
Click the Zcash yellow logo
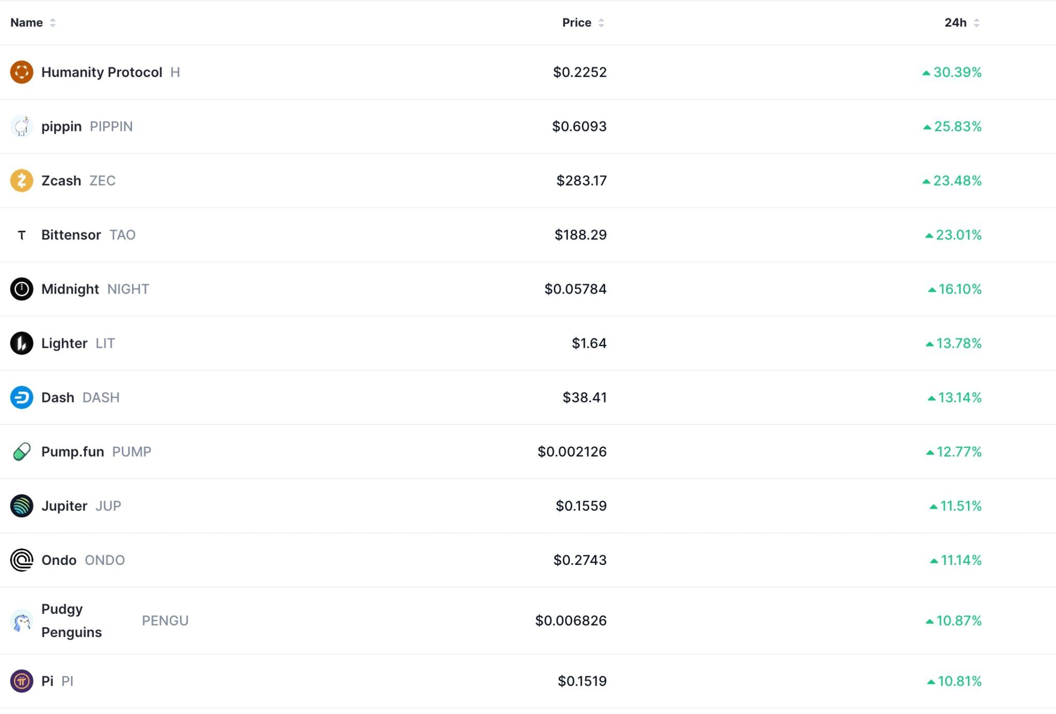(22, 181)
